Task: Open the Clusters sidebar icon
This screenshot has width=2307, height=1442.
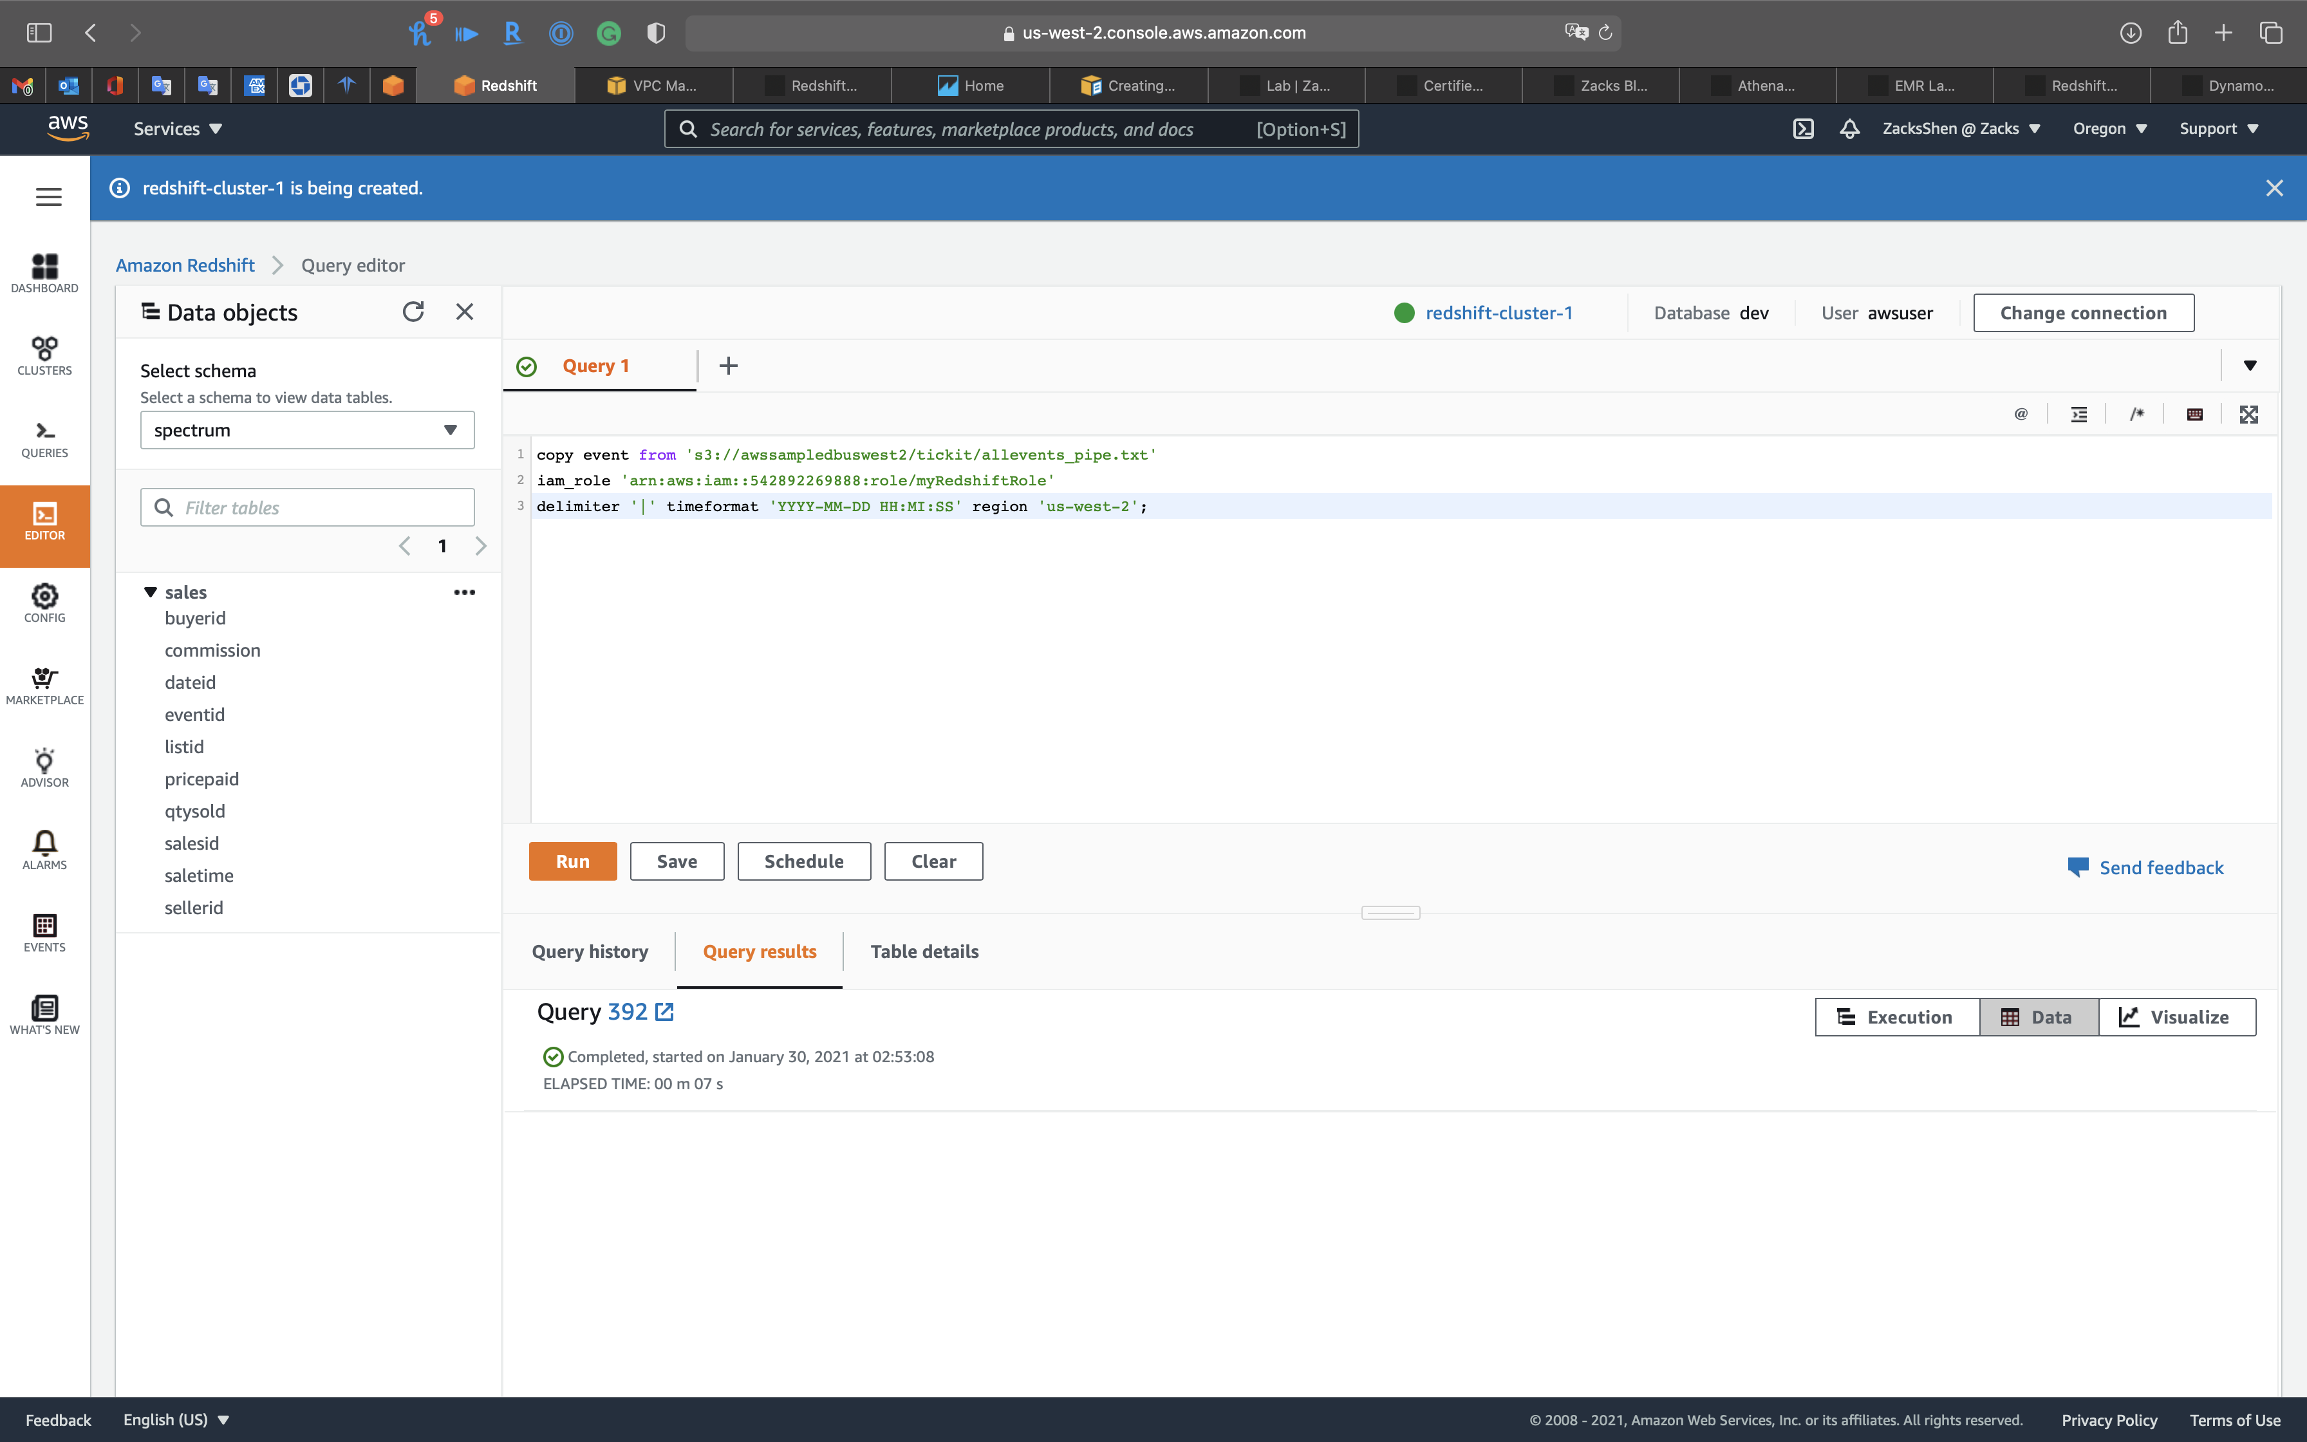Action: coord(45,356)
